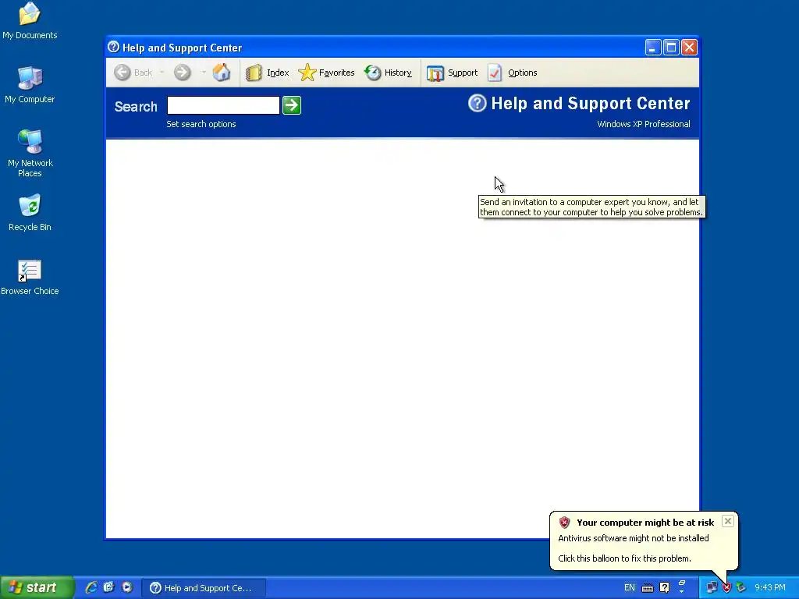The height and width of the screenshot is (599, 799).
Task: Click the red shield icon in the balloon
Action: pos(564,523)
